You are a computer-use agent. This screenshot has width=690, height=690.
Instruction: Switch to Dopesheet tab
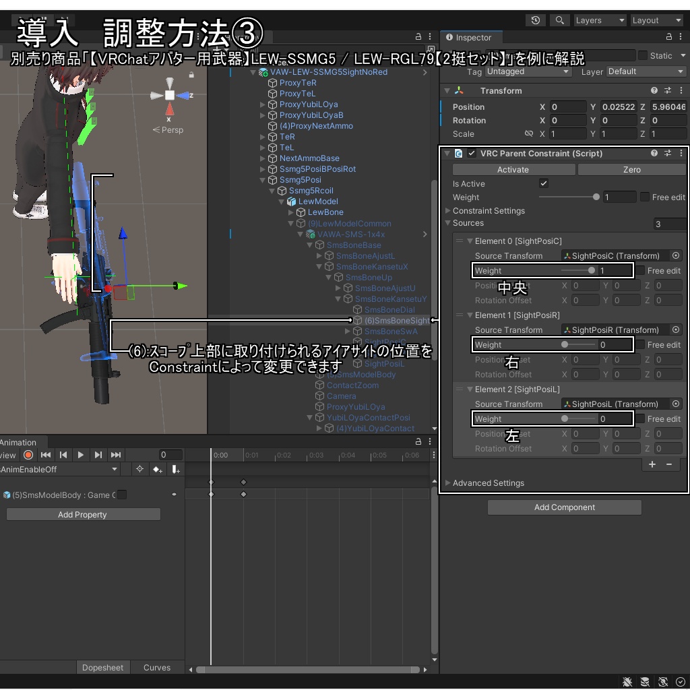(103, 668)
